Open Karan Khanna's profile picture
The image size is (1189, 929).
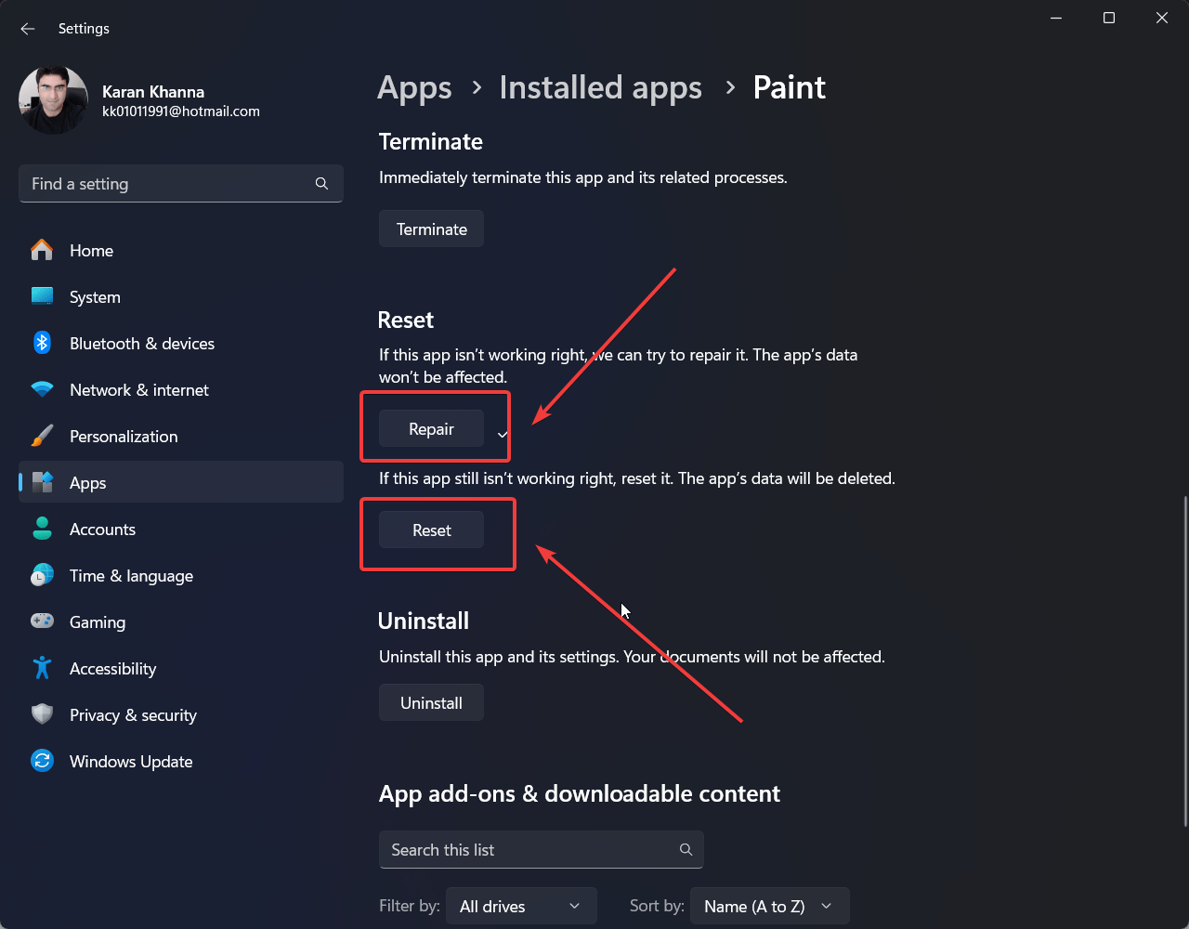(53, 99)
